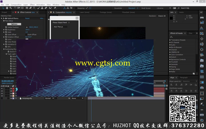
Task: Expand the Color Correction effects category
Action: click(170, 55)
